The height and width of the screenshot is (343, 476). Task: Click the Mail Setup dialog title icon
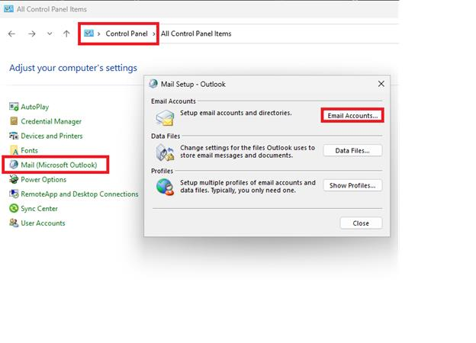point(153,84)
